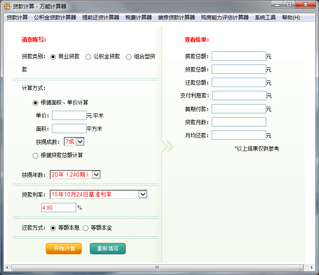Viewport: 319px width, 275px height.
Task: Click the 查看结果 heading
Action: click(x=197, y=40)
